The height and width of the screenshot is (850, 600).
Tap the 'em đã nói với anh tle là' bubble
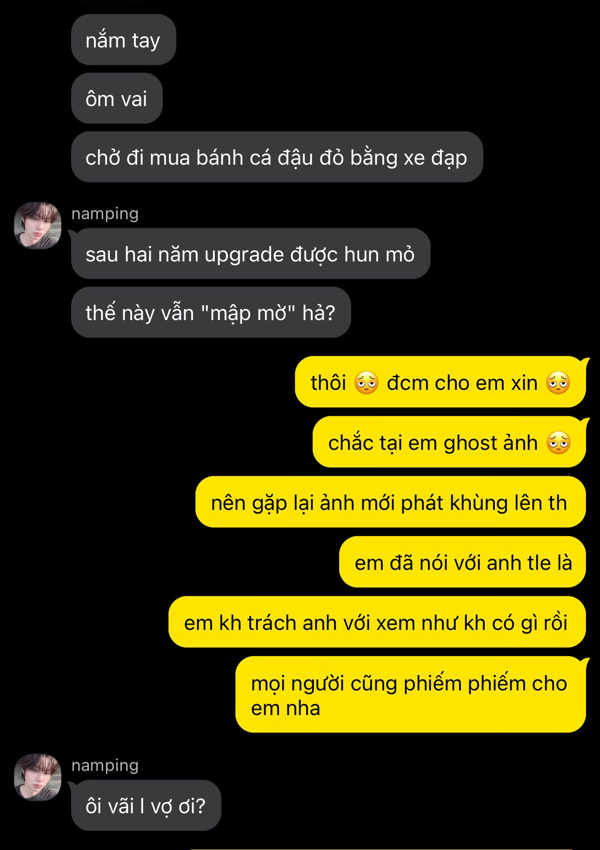point(462,562)
